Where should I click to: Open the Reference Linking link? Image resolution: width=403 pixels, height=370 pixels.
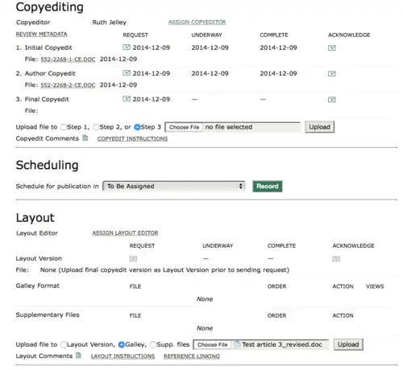click(x=192, y=356)
